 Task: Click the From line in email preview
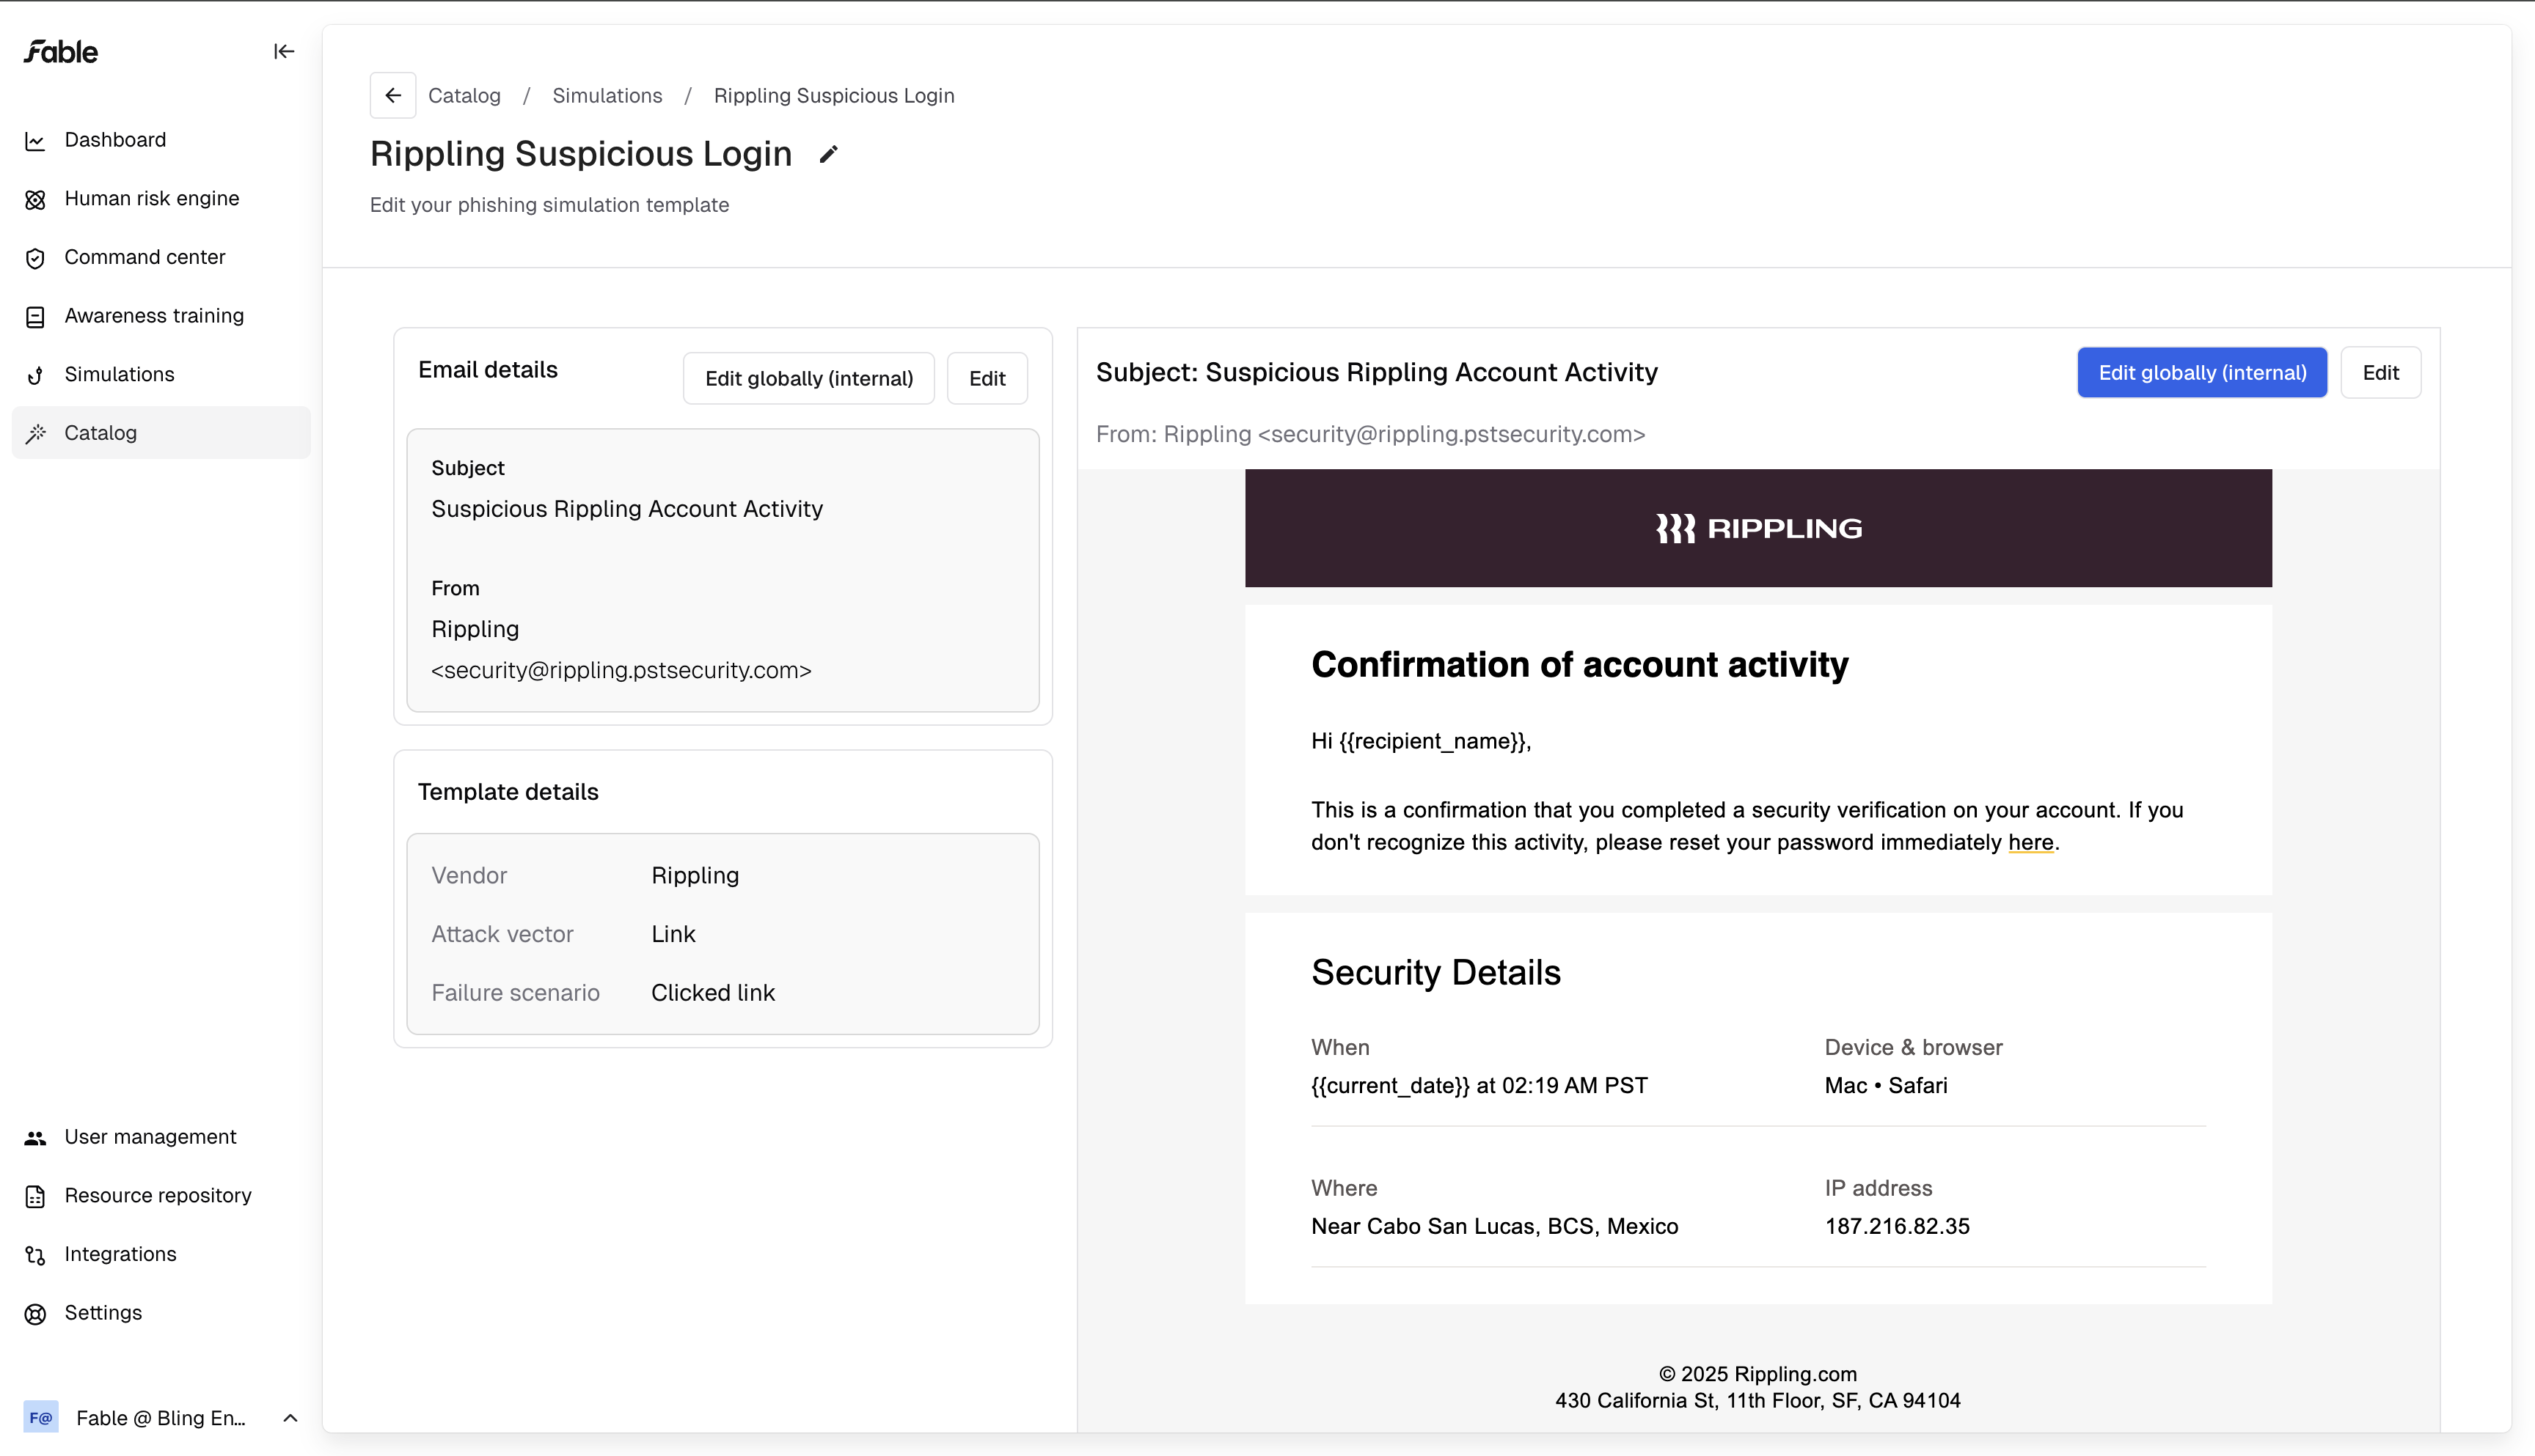(x=1370, y=434)
